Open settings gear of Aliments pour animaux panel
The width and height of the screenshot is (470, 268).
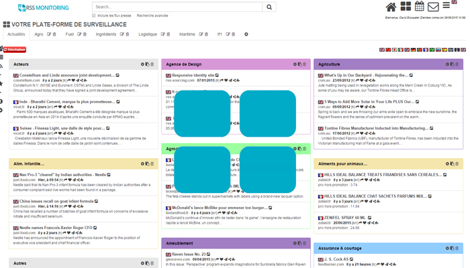[447, 164]
